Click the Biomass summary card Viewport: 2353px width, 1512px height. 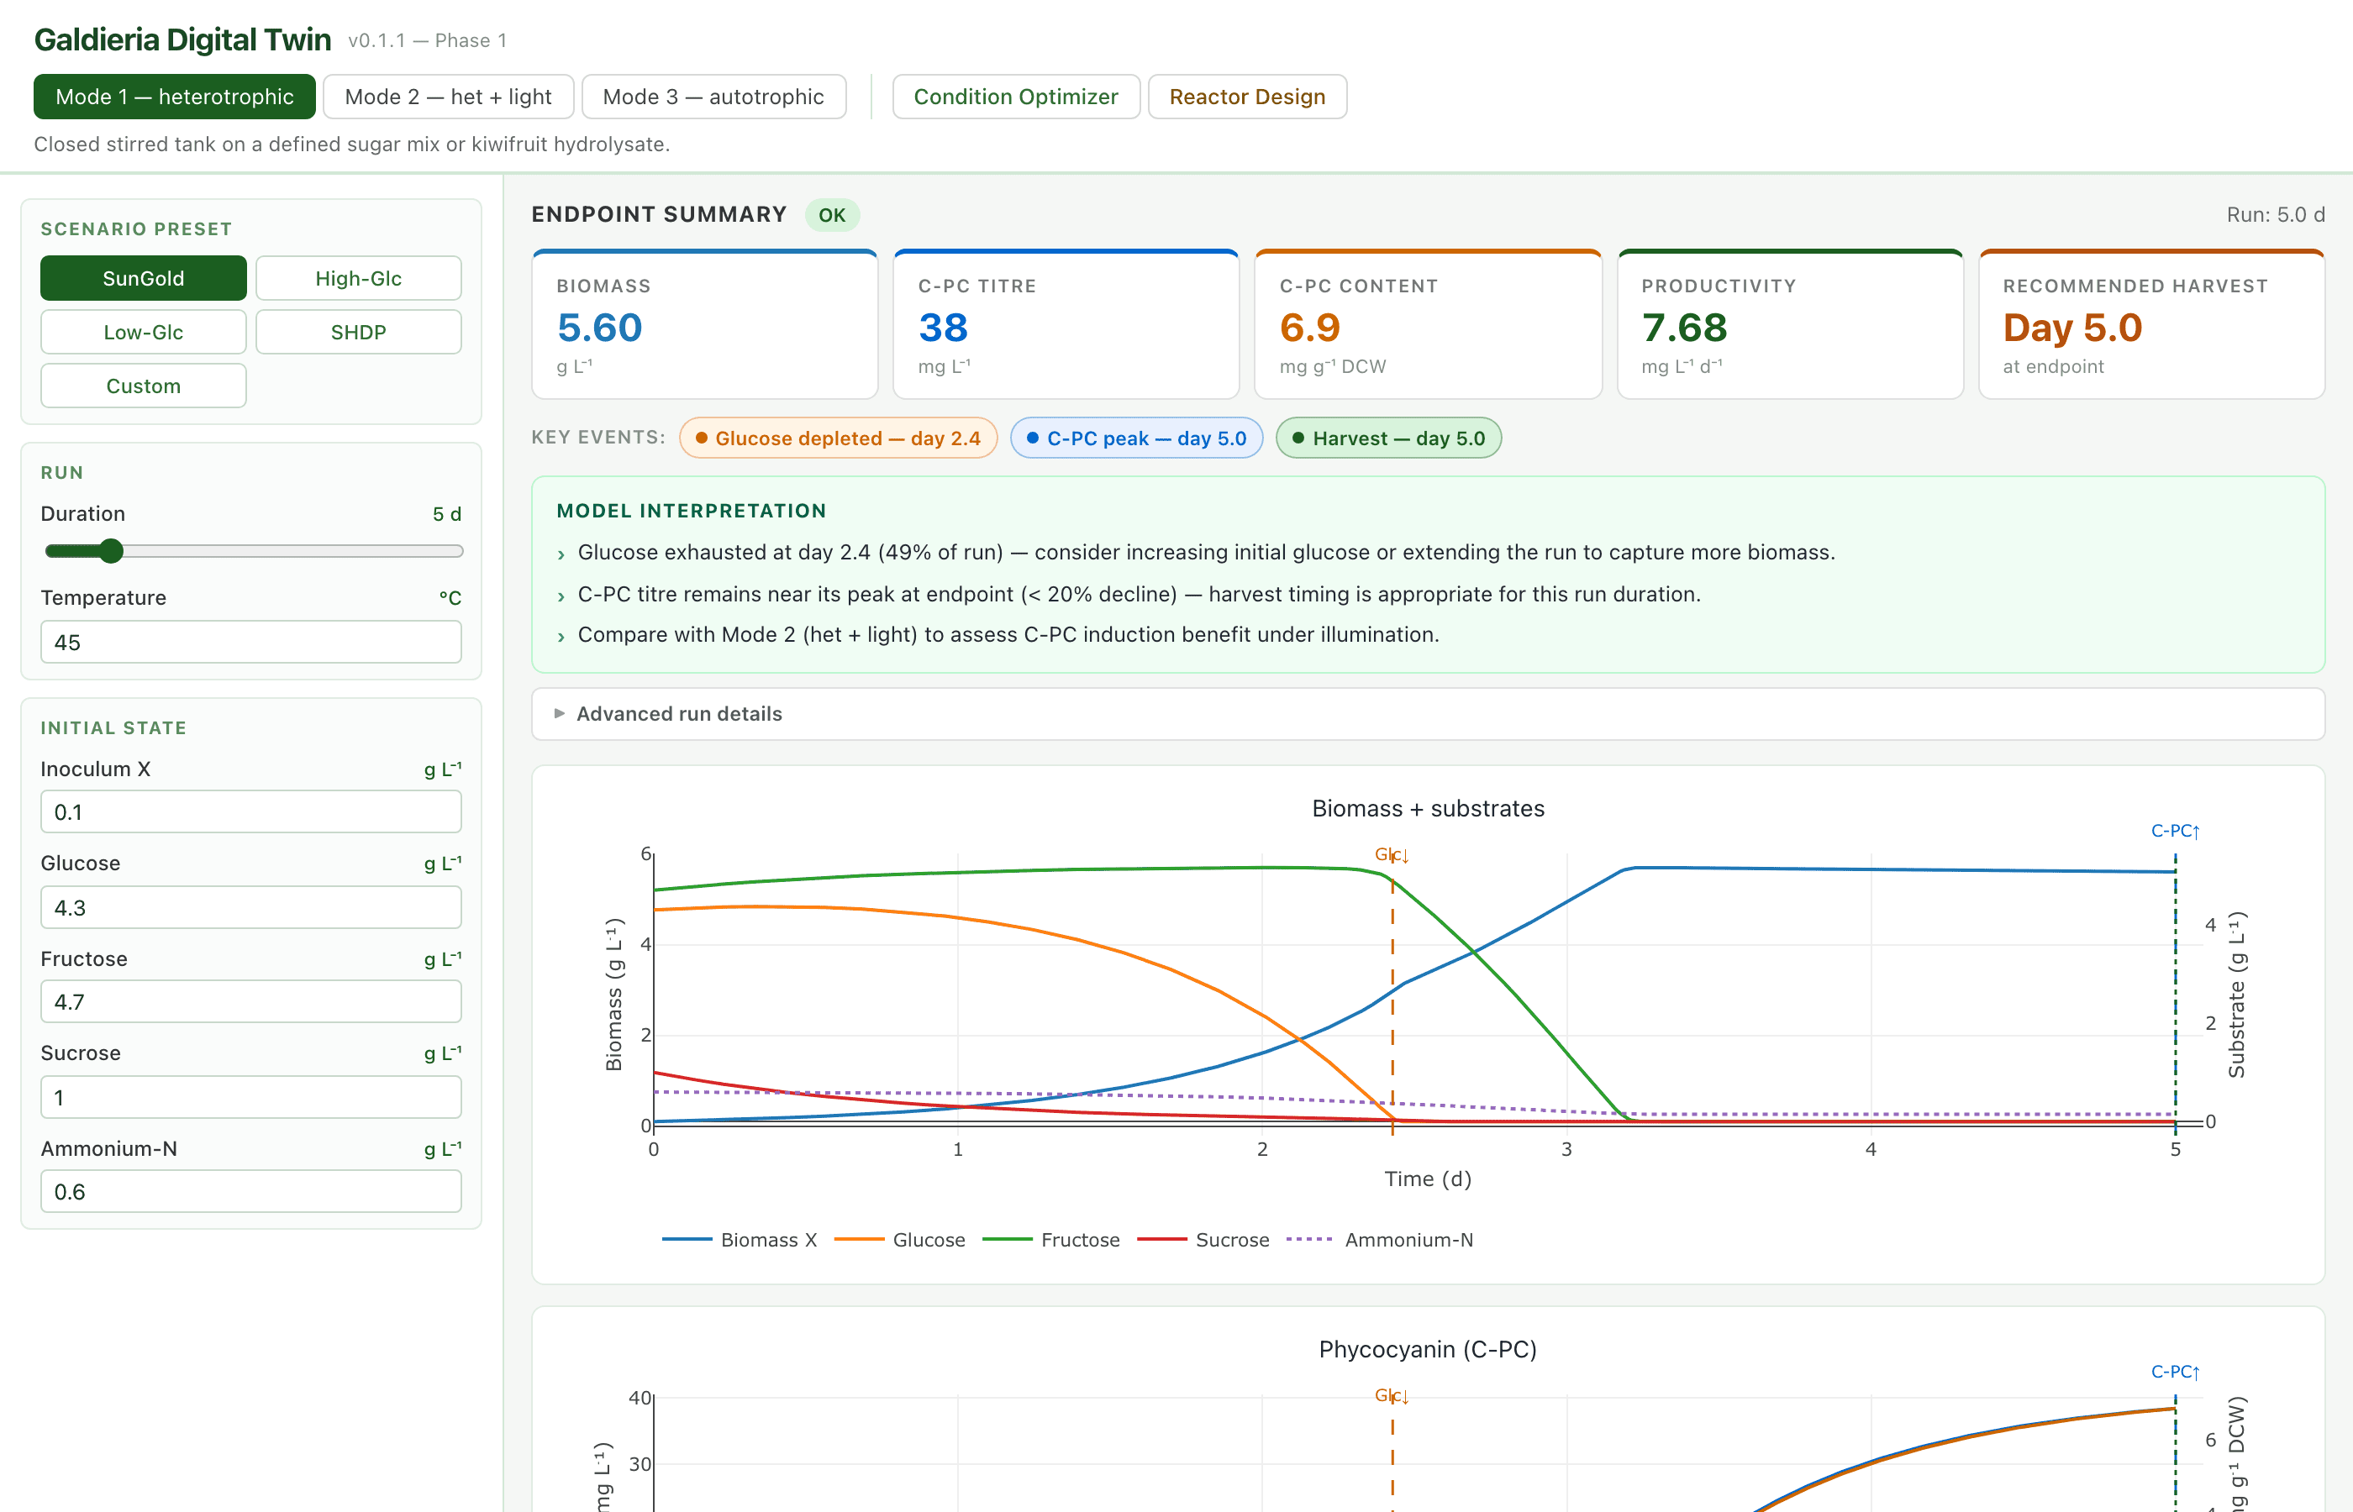[704, 325]
